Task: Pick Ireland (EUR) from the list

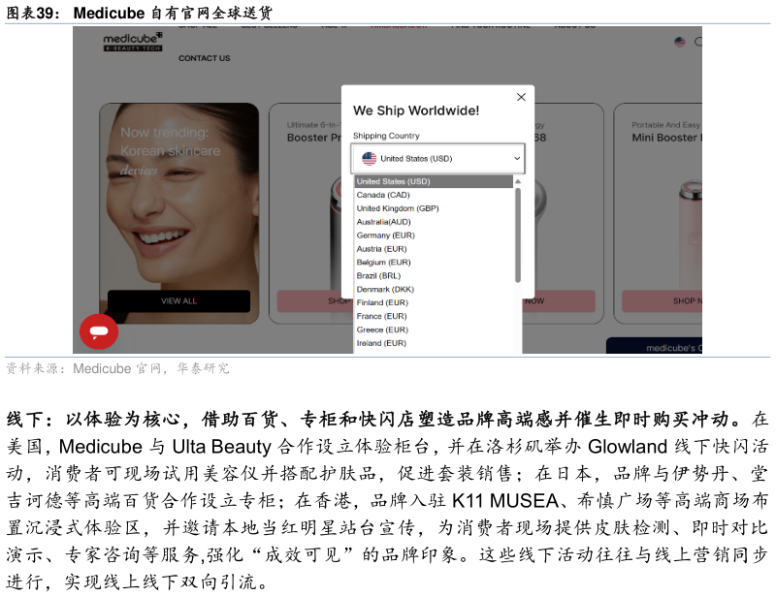Action: pyautogui.click(x=434, y=343)
